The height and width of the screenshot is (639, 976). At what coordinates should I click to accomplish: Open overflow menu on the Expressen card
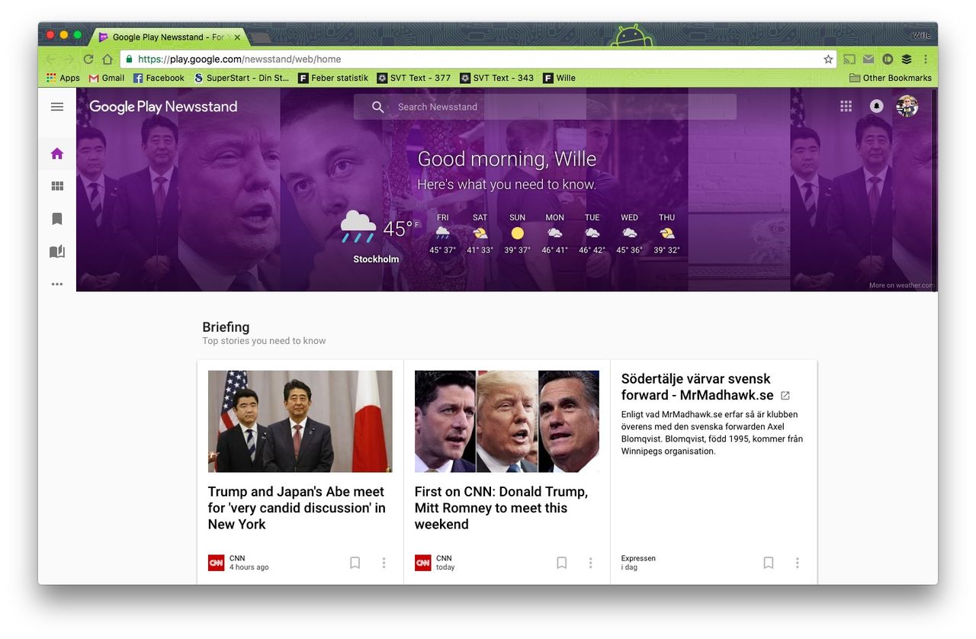(798, 562)
